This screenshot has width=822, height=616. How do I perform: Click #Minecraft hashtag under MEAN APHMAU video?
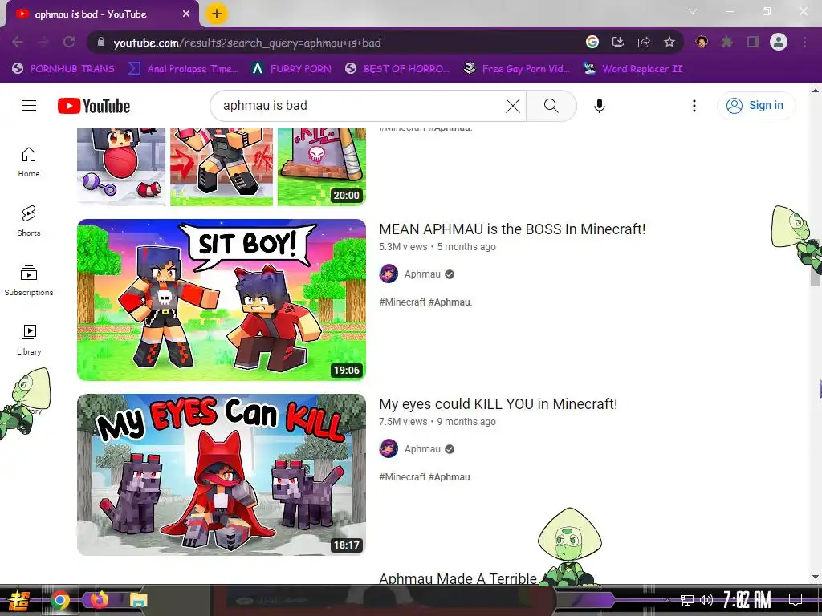click(x=402, y=302)
